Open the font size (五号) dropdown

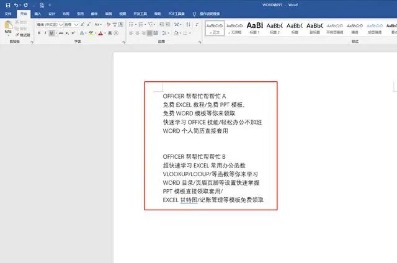(76, 25)
